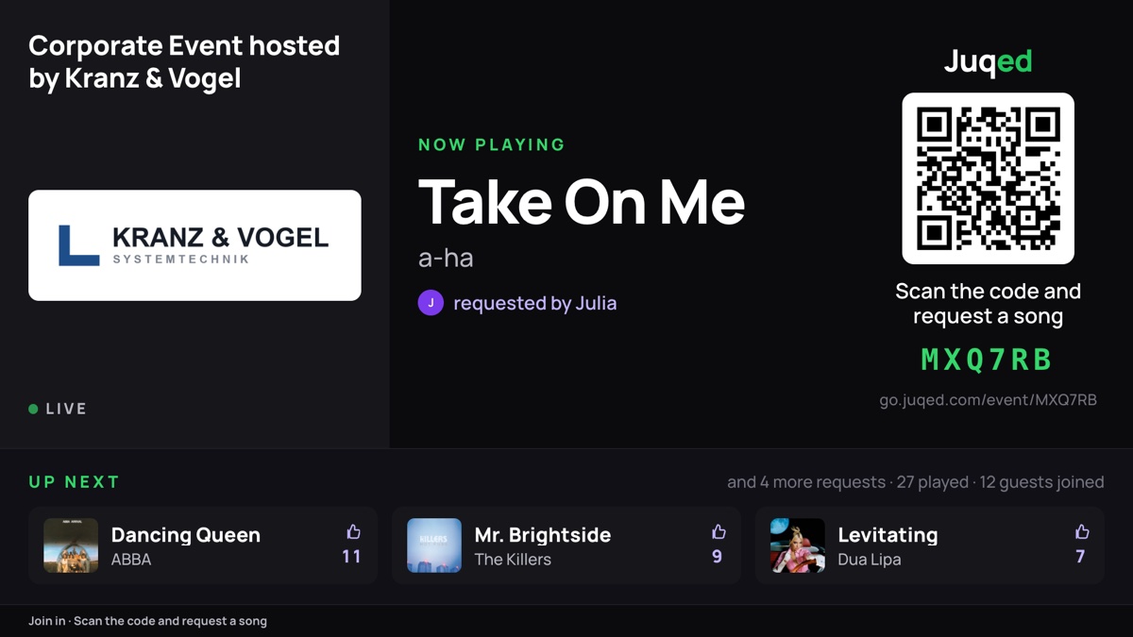The image size is (1133, 637).
Task: Click Julia's purple J avatar
Action: 431,303
